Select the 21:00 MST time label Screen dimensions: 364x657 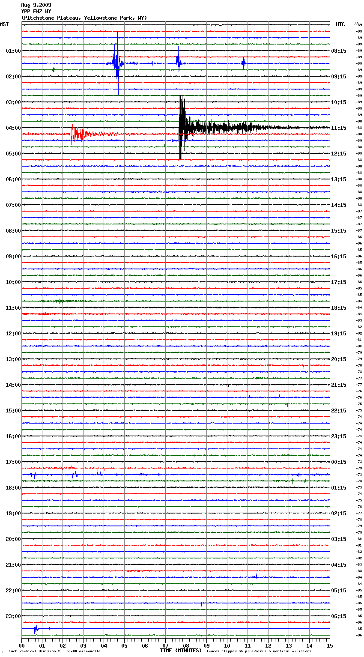click(x=13, y=564)
